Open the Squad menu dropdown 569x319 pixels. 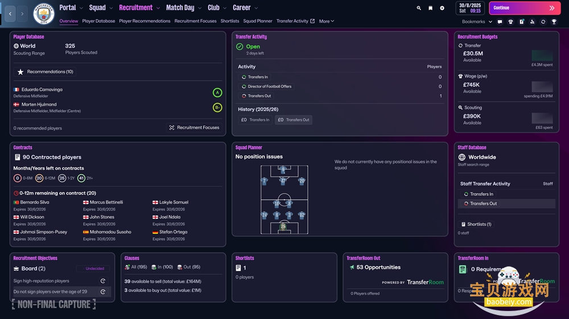101,8
